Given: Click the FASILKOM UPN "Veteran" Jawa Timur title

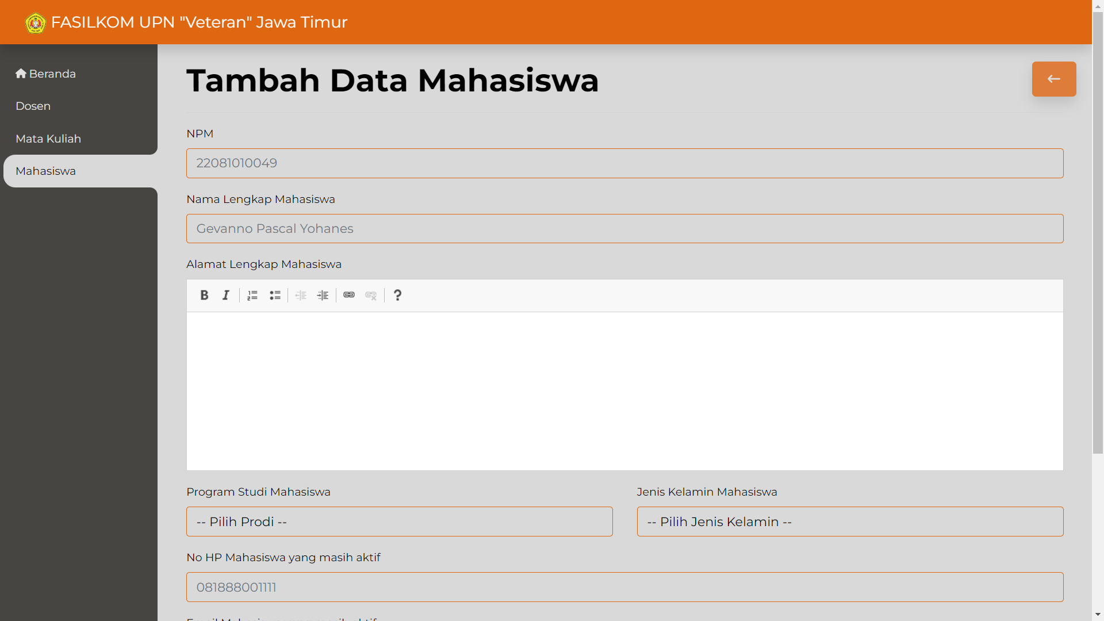Looking at the screenshot, I should tap(199, 22).
